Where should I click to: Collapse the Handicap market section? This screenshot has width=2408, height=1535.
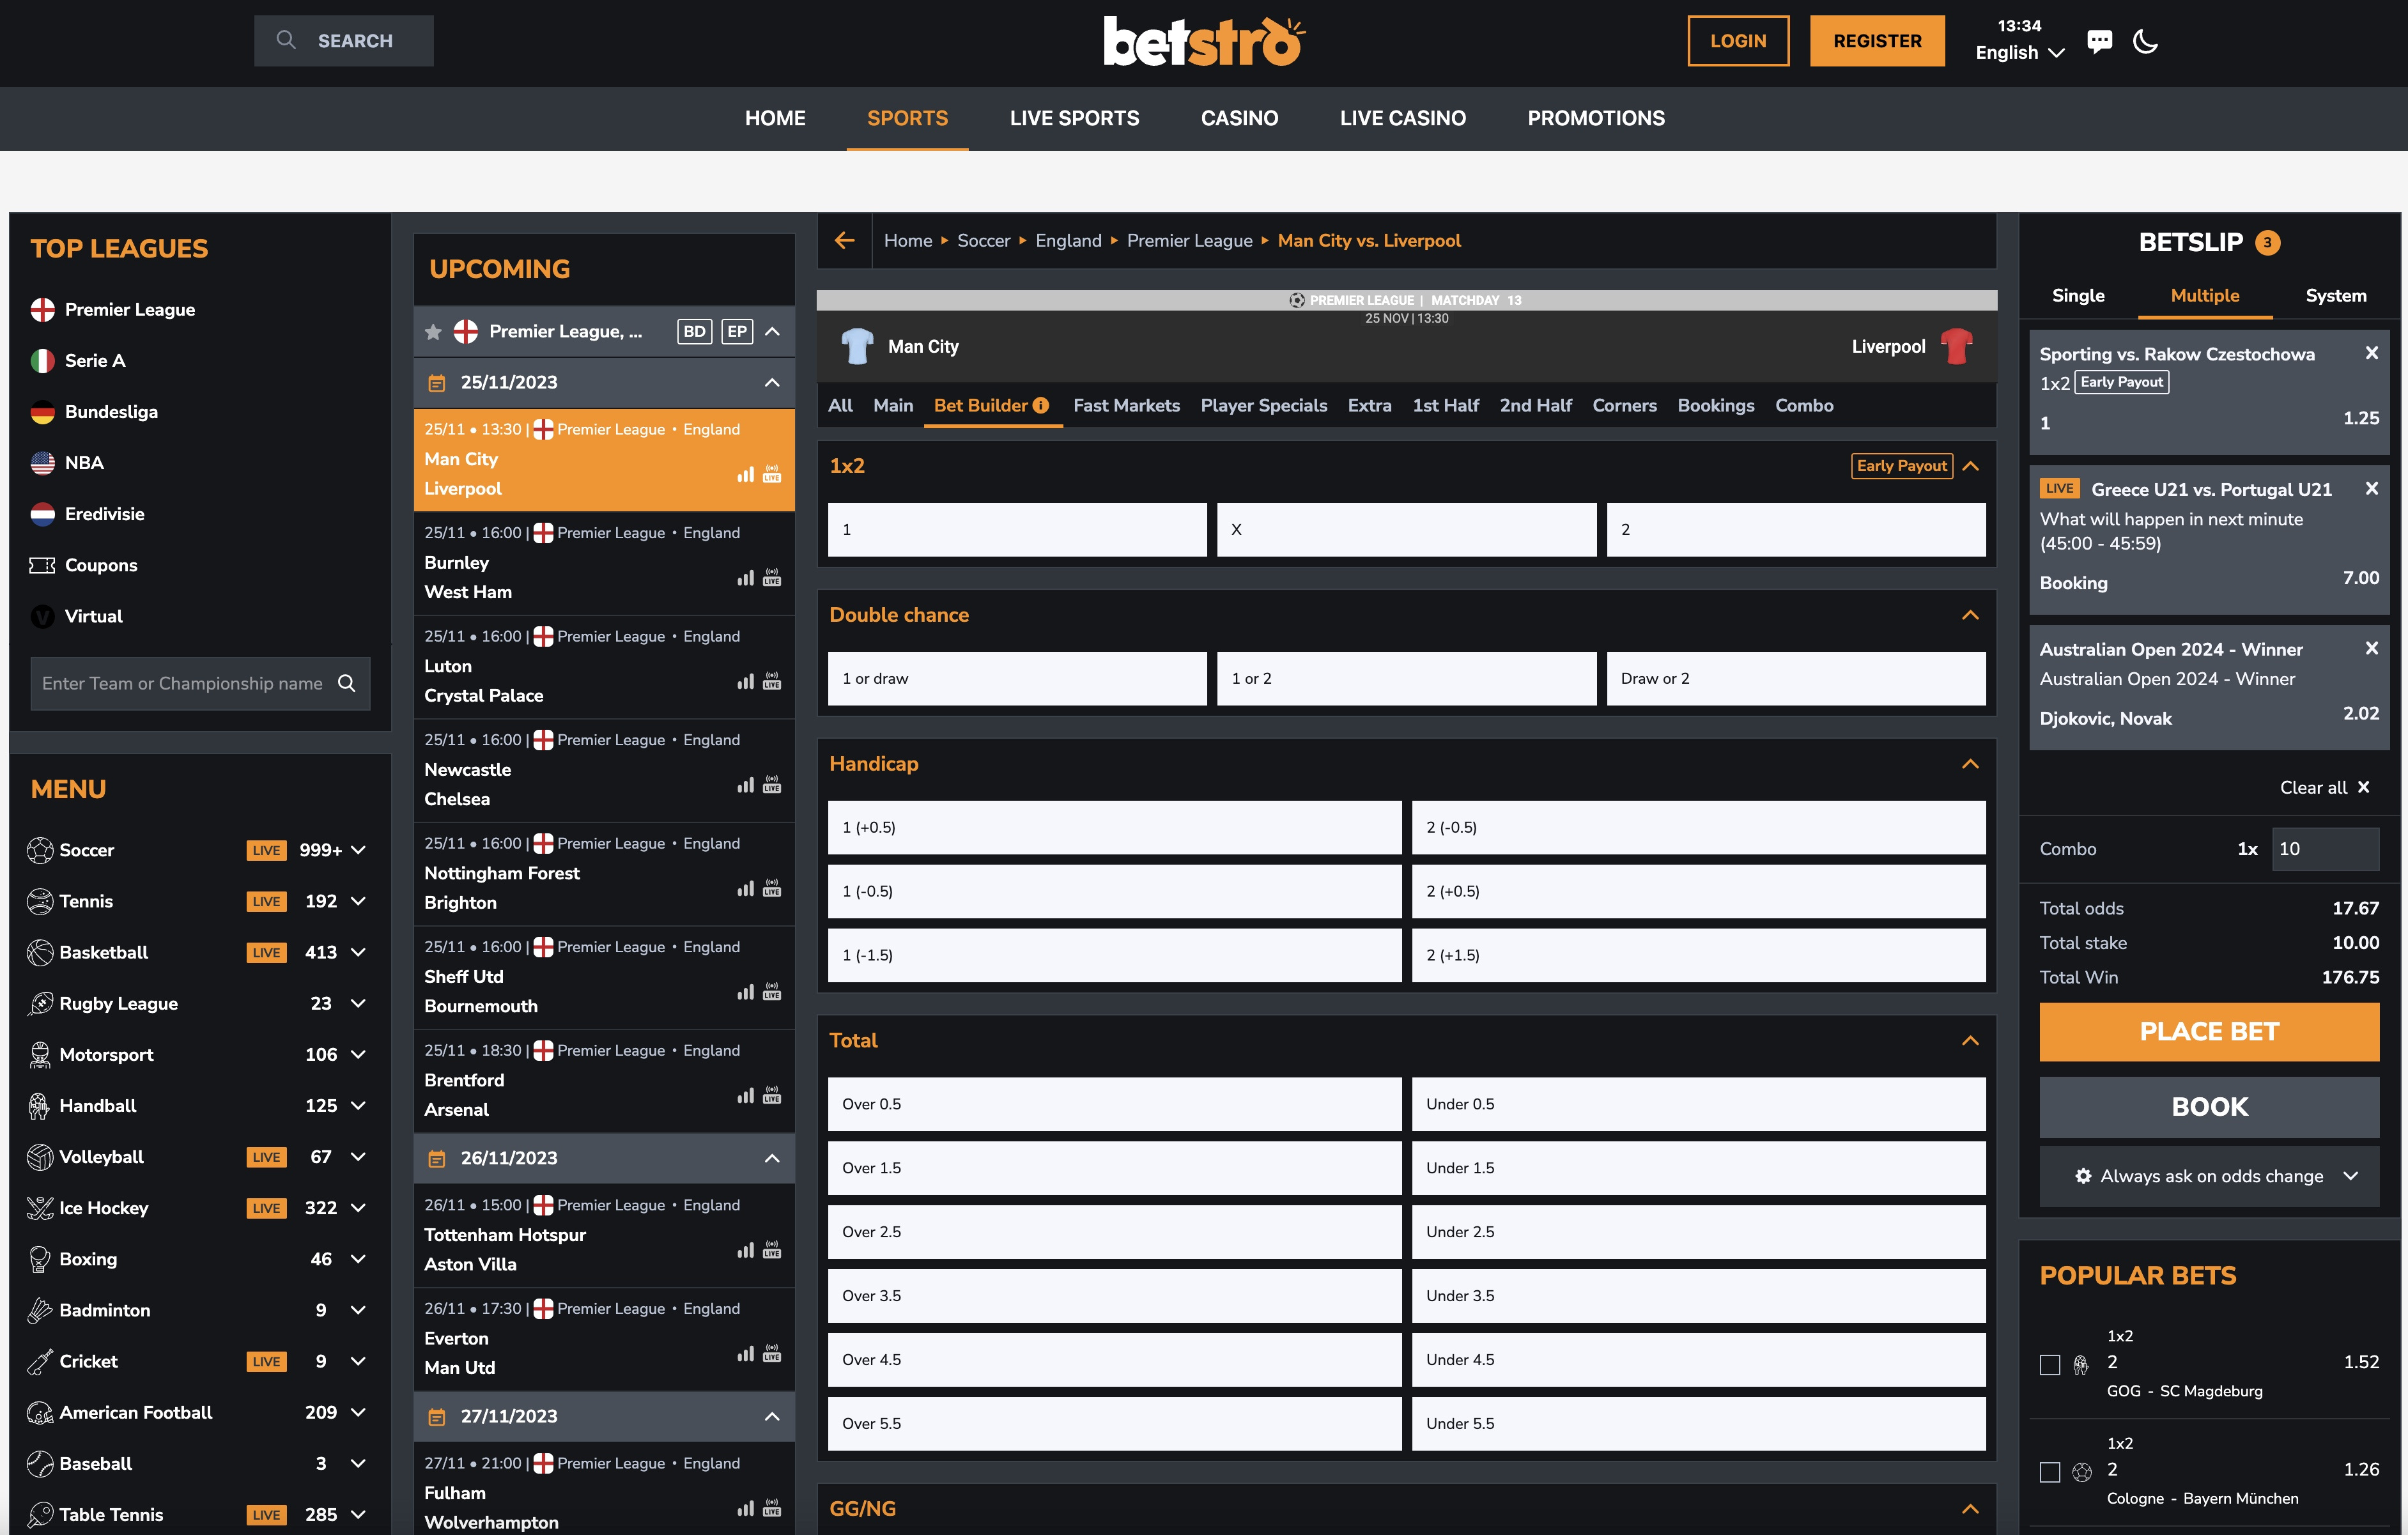[1971, 763]
